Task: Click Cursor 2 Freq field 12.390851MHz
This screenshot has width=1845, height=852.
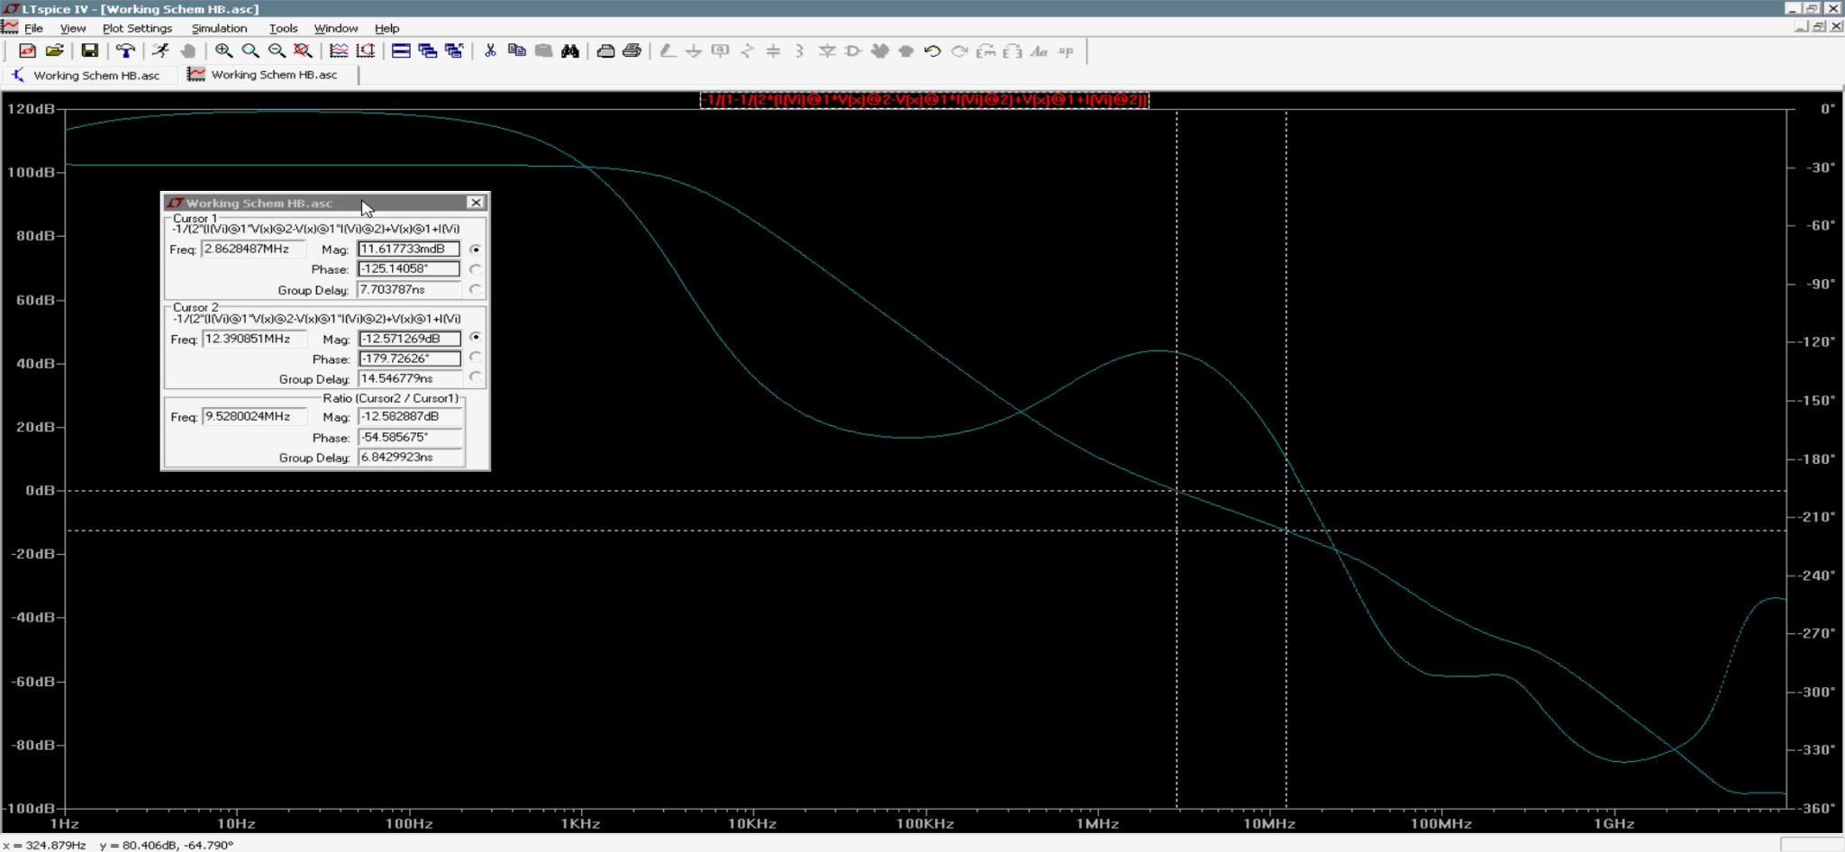Action: click(x=254, y=339)
